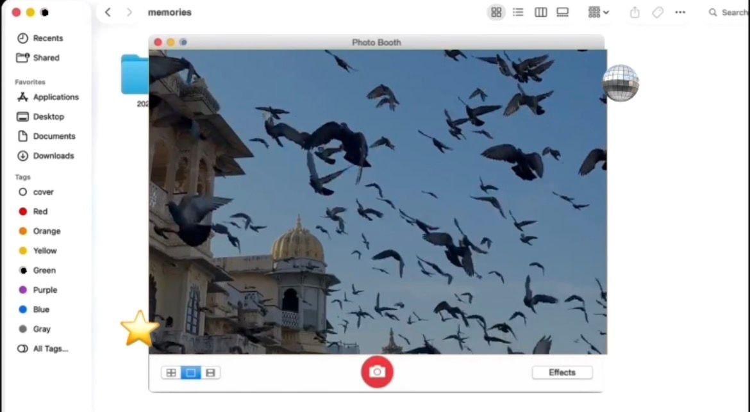Open the Effects panel in Photo Booth
The width and height of the screenshot is (750, 412).
point(562,373)
